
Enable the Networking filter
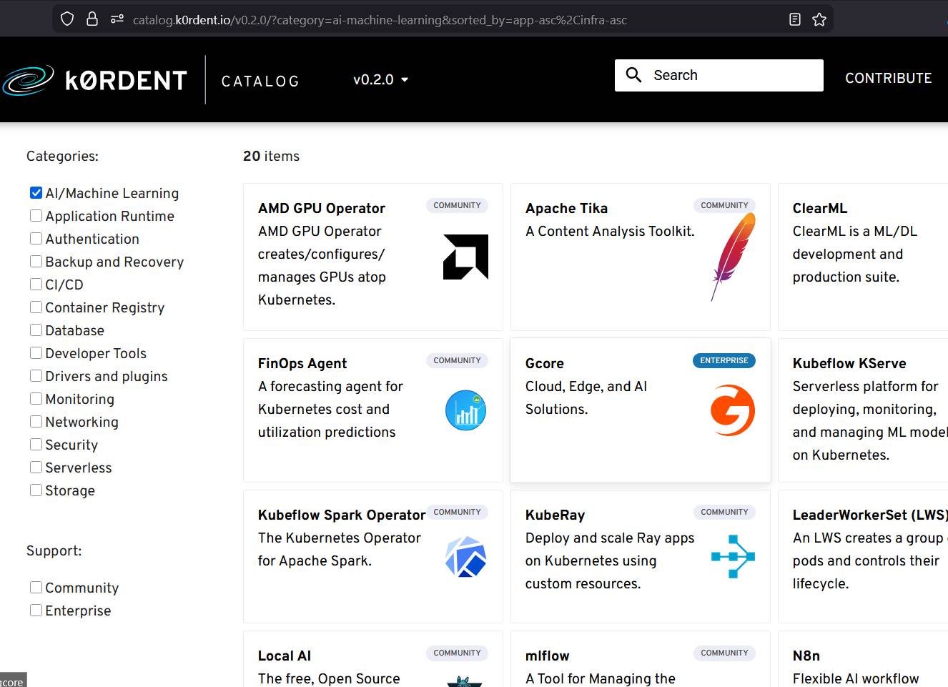pyautogui.click(x=36, y=421)
